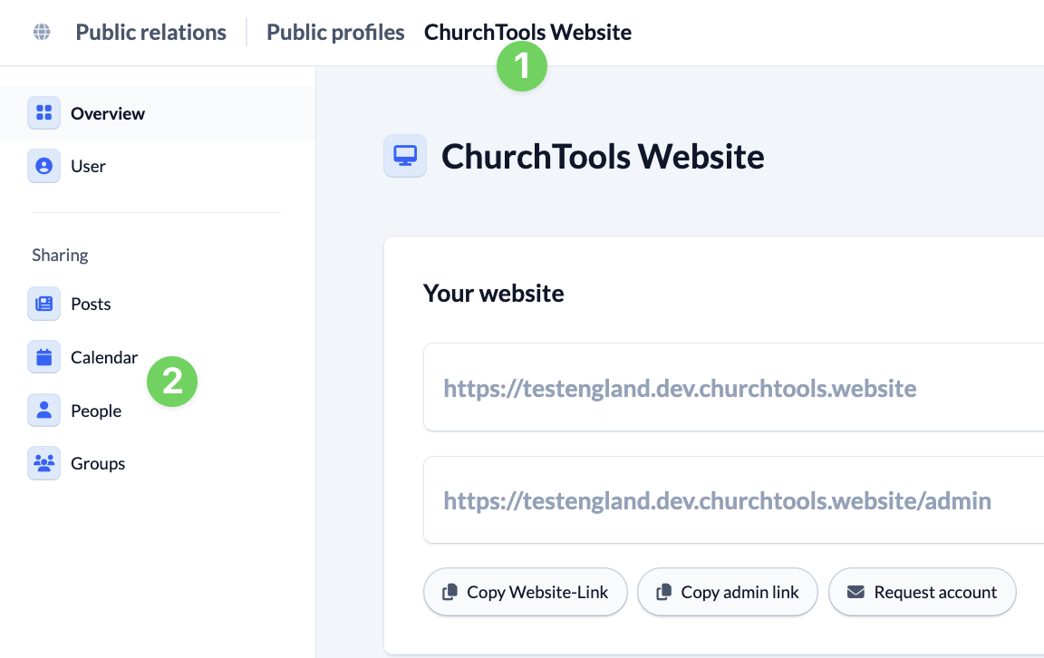Click the Overview grid icon in sidebar
Viewport: 1044px width, 658px height.
click(43, 113)
